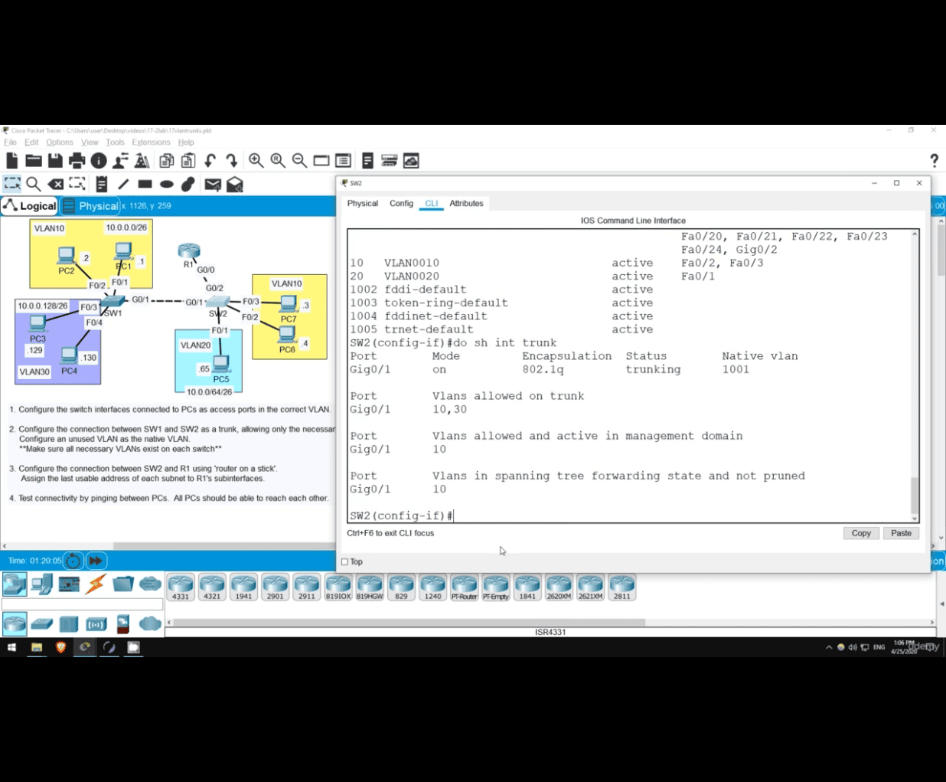Copy selection with the Copy toolbar icon
Screen dimensions: 946x782
click(167, 161)
